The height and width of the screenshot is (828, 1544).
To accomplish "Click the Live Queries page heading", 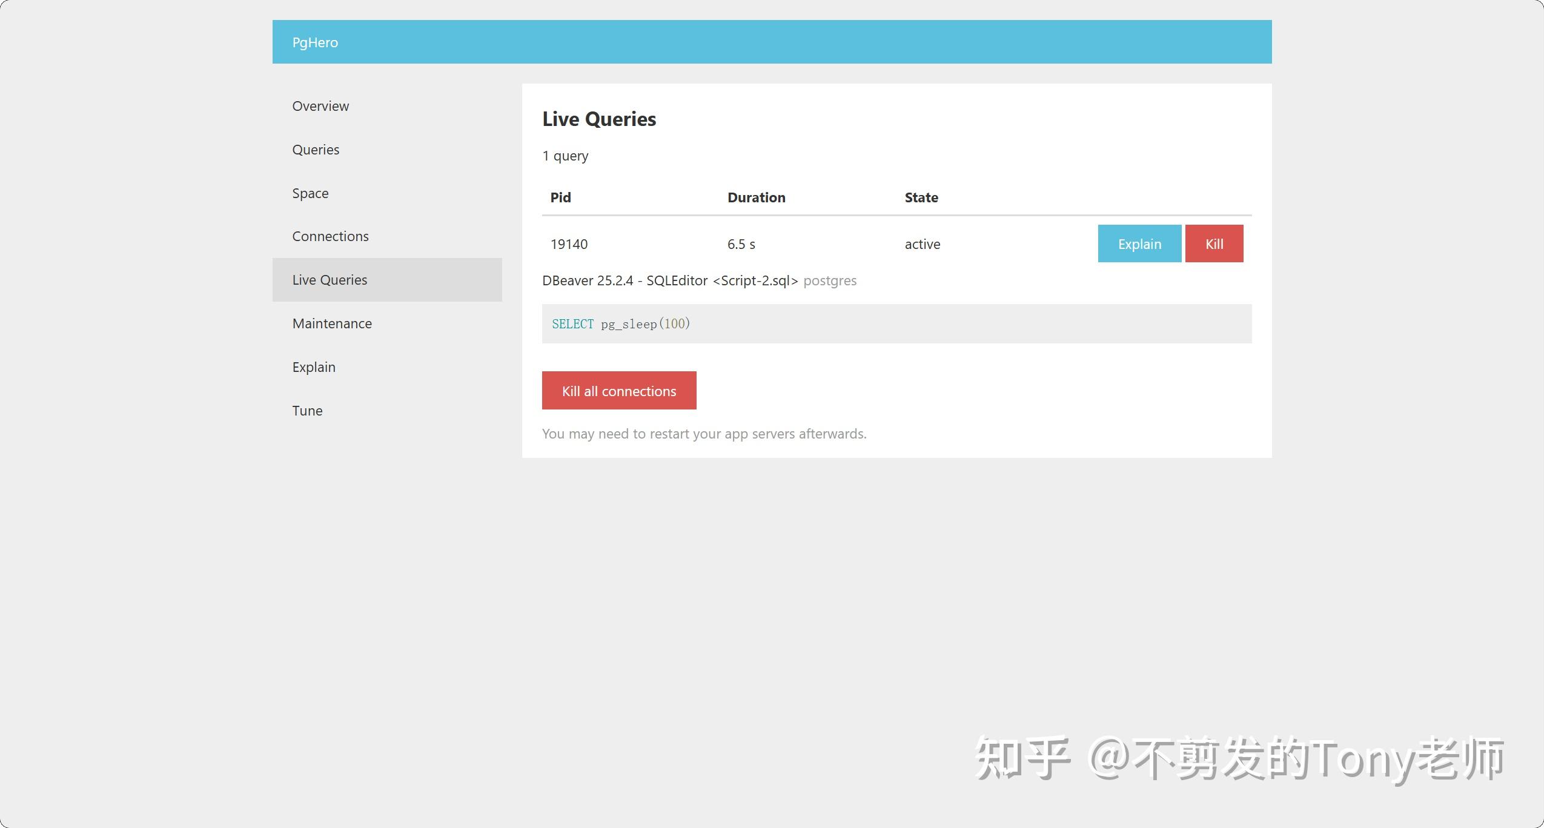I will (x=599, y=119).
